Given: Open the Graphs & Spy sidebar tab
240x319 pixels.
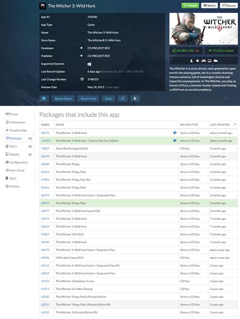Looking at the screenshot, I should [16, 130].
